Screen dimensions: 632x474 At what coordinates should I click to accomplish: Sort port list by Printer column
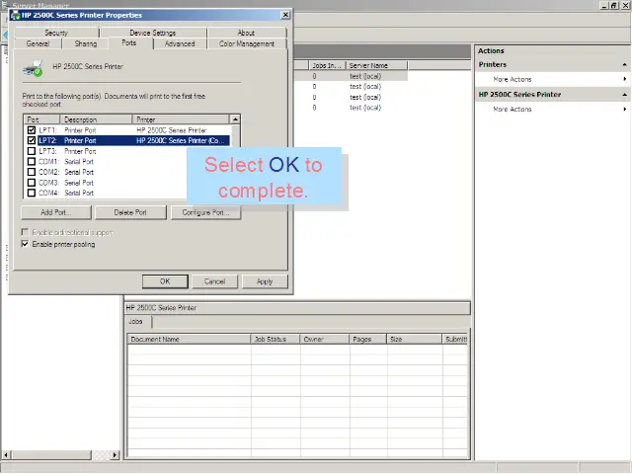click(x=181, y=119)
